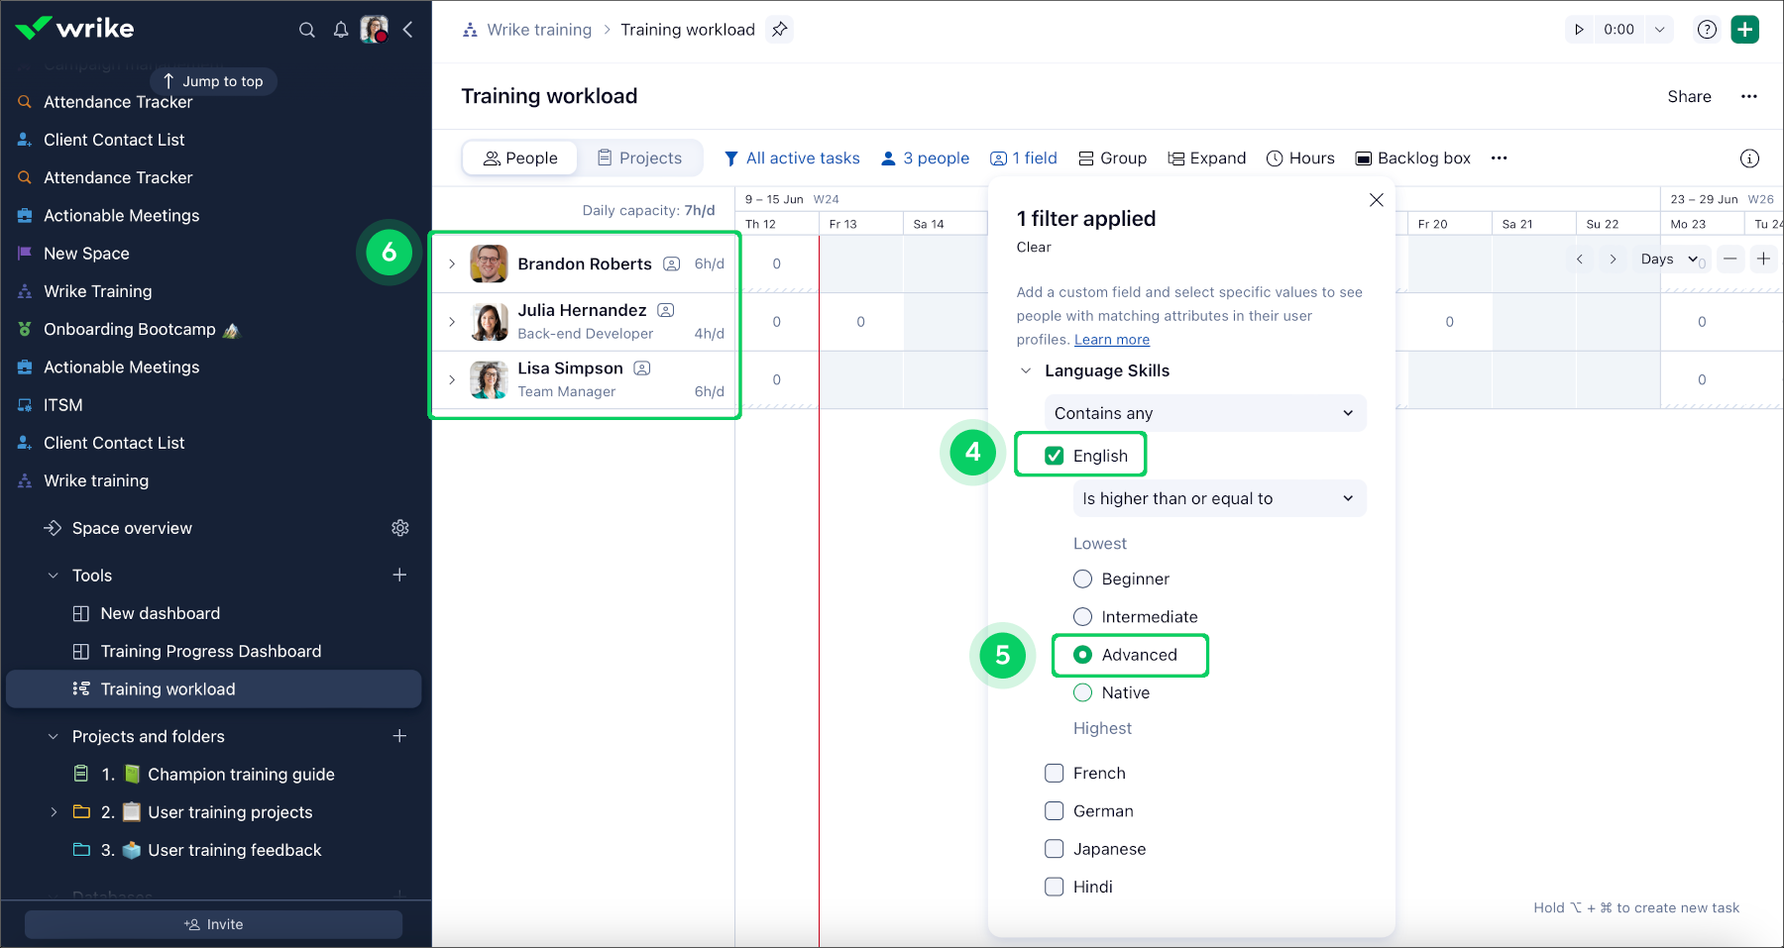The height and width of the screenshot is (948, 1784).
Task: Open the notifications bell
Action: (x=341, y=30)
